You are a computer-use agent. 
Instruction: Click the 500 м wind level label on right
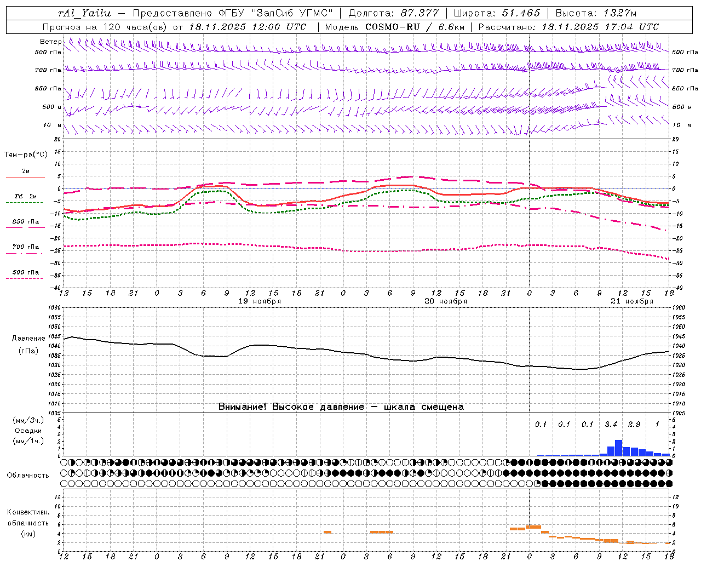(681, 107)
